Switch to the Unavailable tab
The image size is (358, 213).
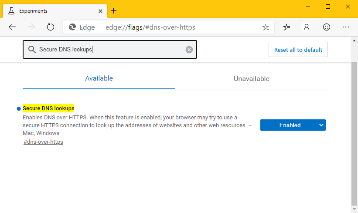click(252, 79)
